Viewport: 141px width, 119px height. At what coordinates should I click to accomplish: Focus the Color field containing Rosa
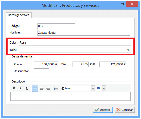[75, 42]
